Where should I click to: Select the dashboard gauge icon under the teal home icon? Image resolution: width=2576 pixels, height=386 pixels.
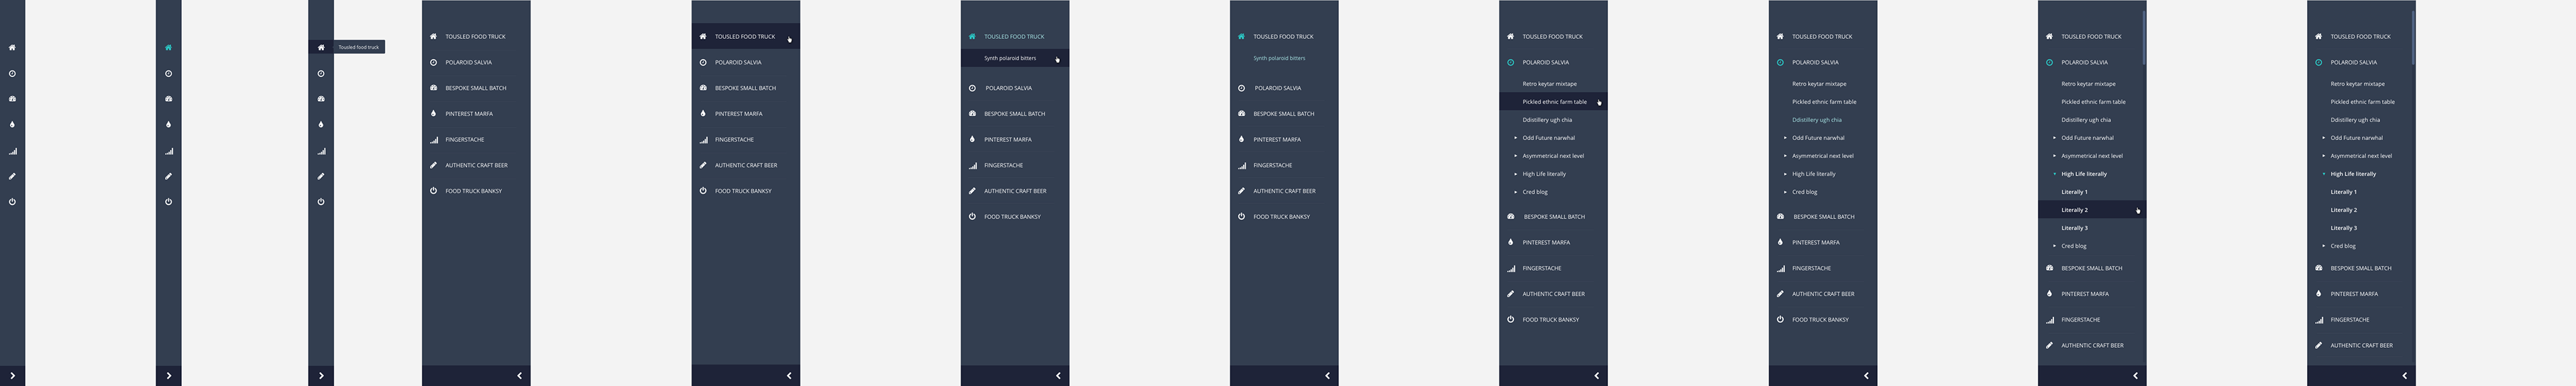168,99
